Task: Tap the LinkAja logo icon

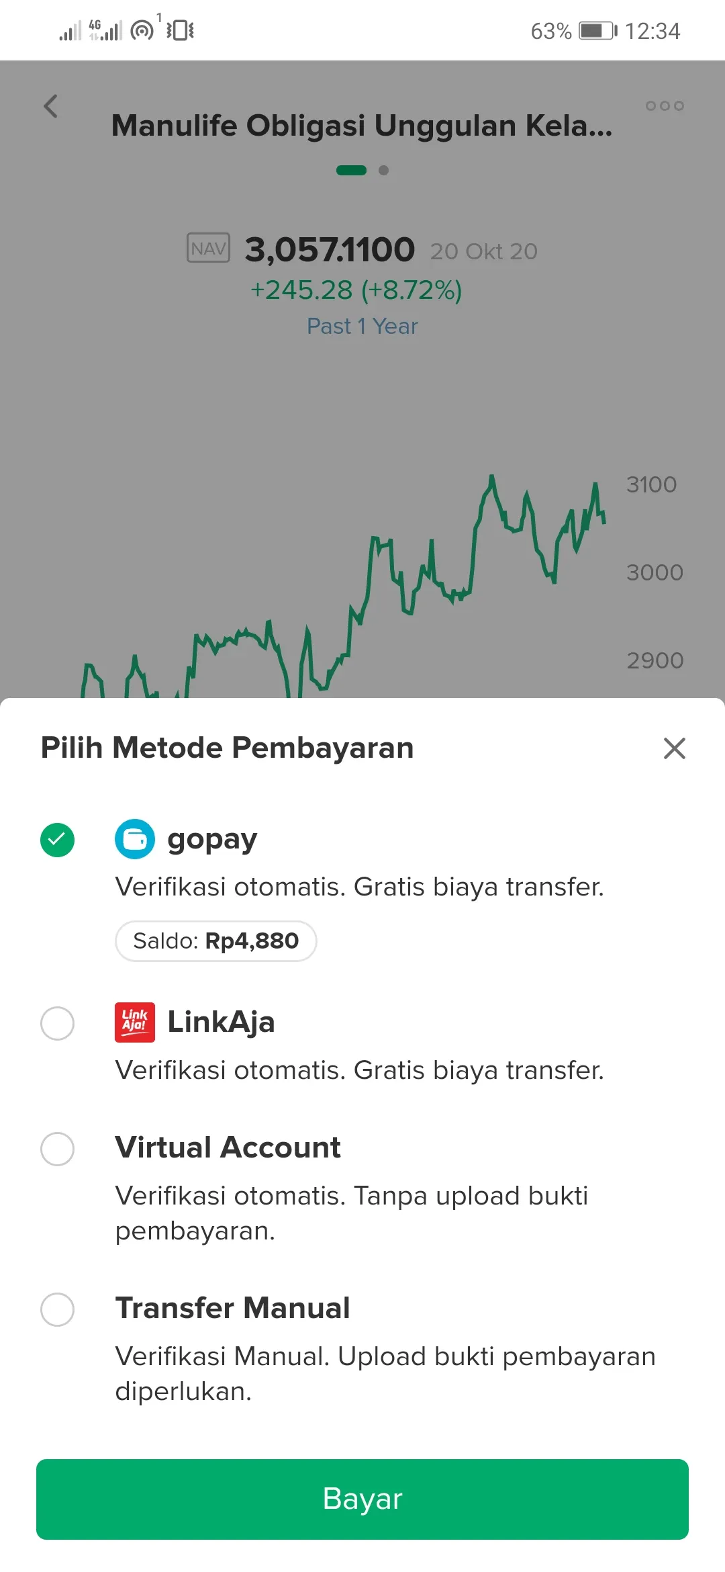Action: [135, 1022]
